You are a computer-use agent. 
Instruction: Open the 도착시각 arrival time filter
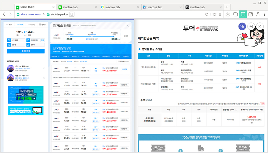point(96,56)
